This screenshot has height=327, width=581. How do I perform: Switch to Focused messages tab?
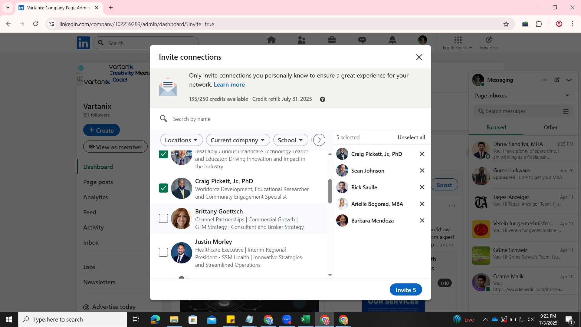(496, 127)
